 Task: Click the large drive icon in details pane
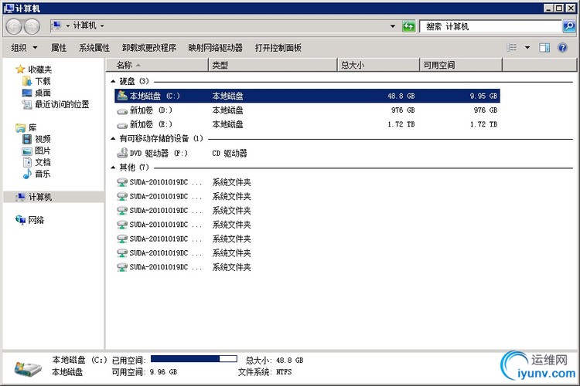point(28,368)
